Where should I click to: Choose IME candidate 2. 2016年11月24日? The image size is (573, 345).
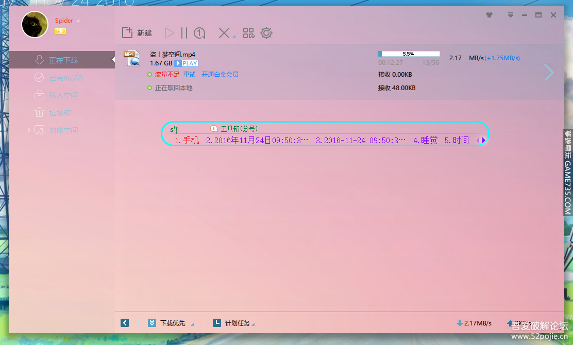click(257, 140)
